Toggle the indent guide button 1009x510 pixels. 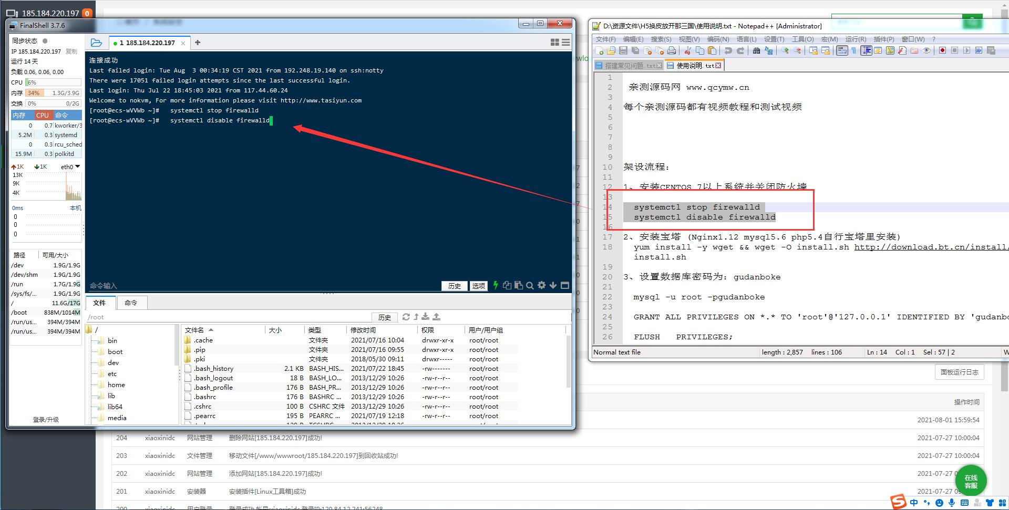[866, 50]
